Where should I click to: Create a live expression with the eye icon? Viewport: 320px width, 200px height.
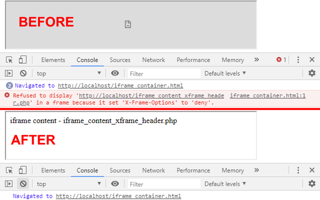point(115,73)
